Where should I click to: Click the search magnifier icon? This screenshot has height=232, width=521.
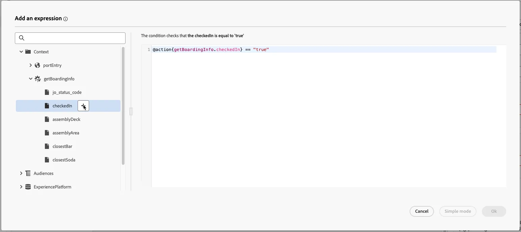click(22, 38)
